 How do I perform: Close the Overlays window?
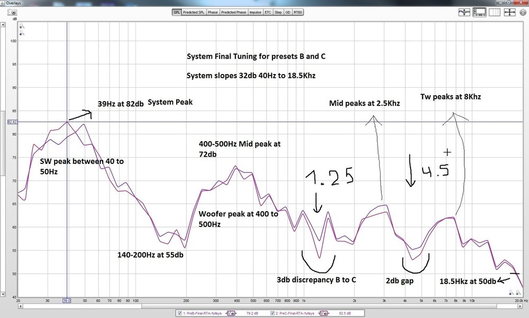520,2
